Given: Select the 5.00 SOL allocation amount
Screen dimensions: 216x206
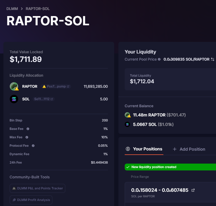Looking at the screenshot, I should [104, 99].
